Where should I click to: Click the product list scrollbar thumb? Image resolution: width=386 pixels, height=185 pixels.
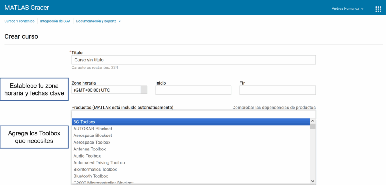point(312,126)
